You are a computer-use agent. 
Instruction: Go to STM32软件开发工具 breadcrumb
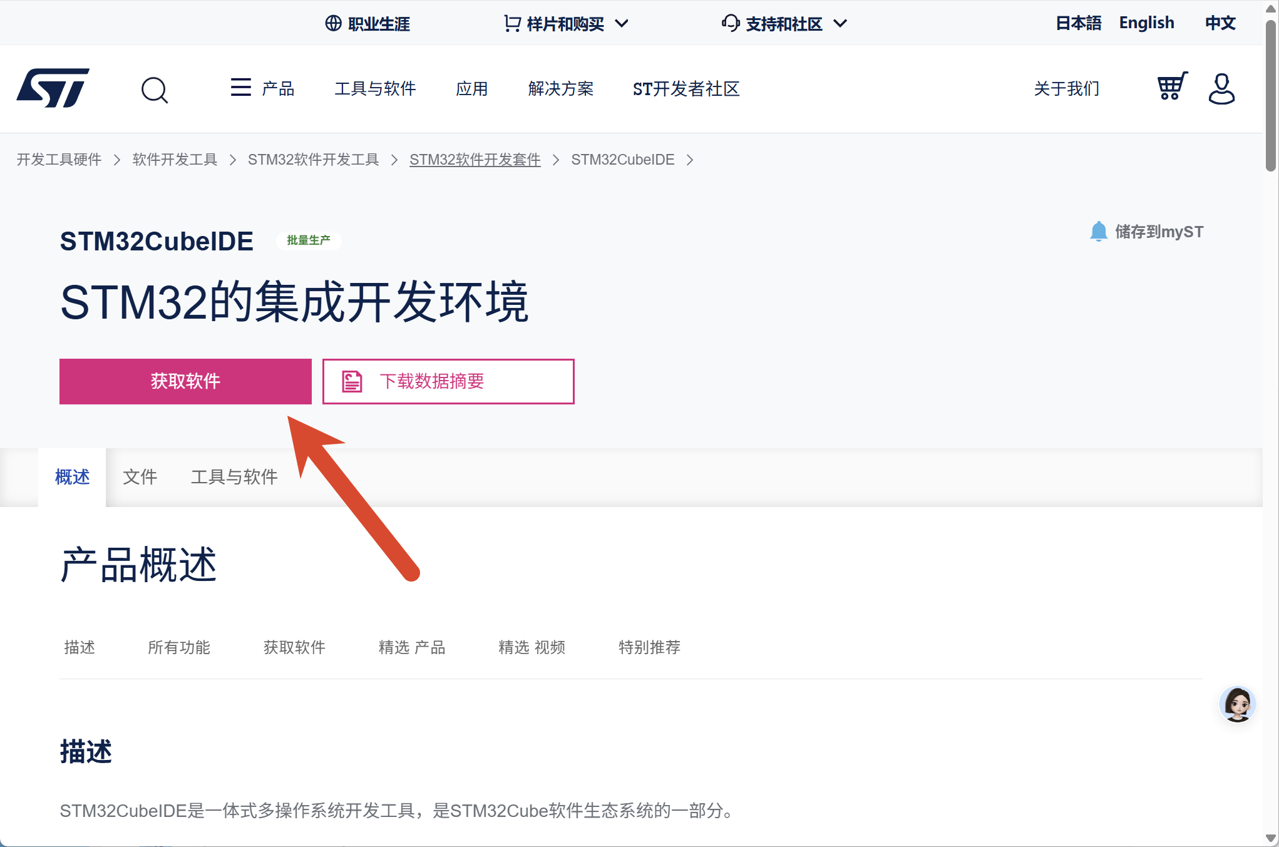(314, 160)
